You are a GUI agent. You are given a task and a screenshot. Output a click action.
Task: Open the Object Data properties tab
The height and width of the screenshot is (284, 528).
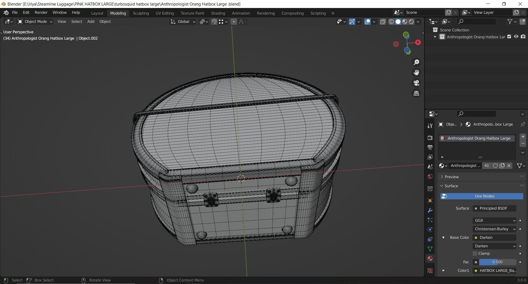(x=430, y=249)
